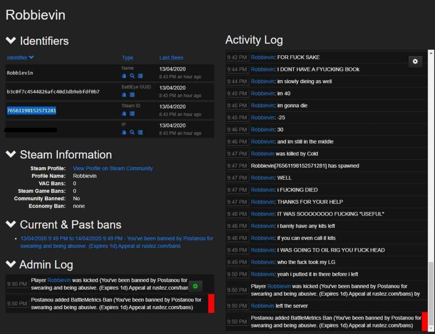Click the search icon in the IP row
The image size is (435, 334).
pyautogui.click(x=132, y=132)
